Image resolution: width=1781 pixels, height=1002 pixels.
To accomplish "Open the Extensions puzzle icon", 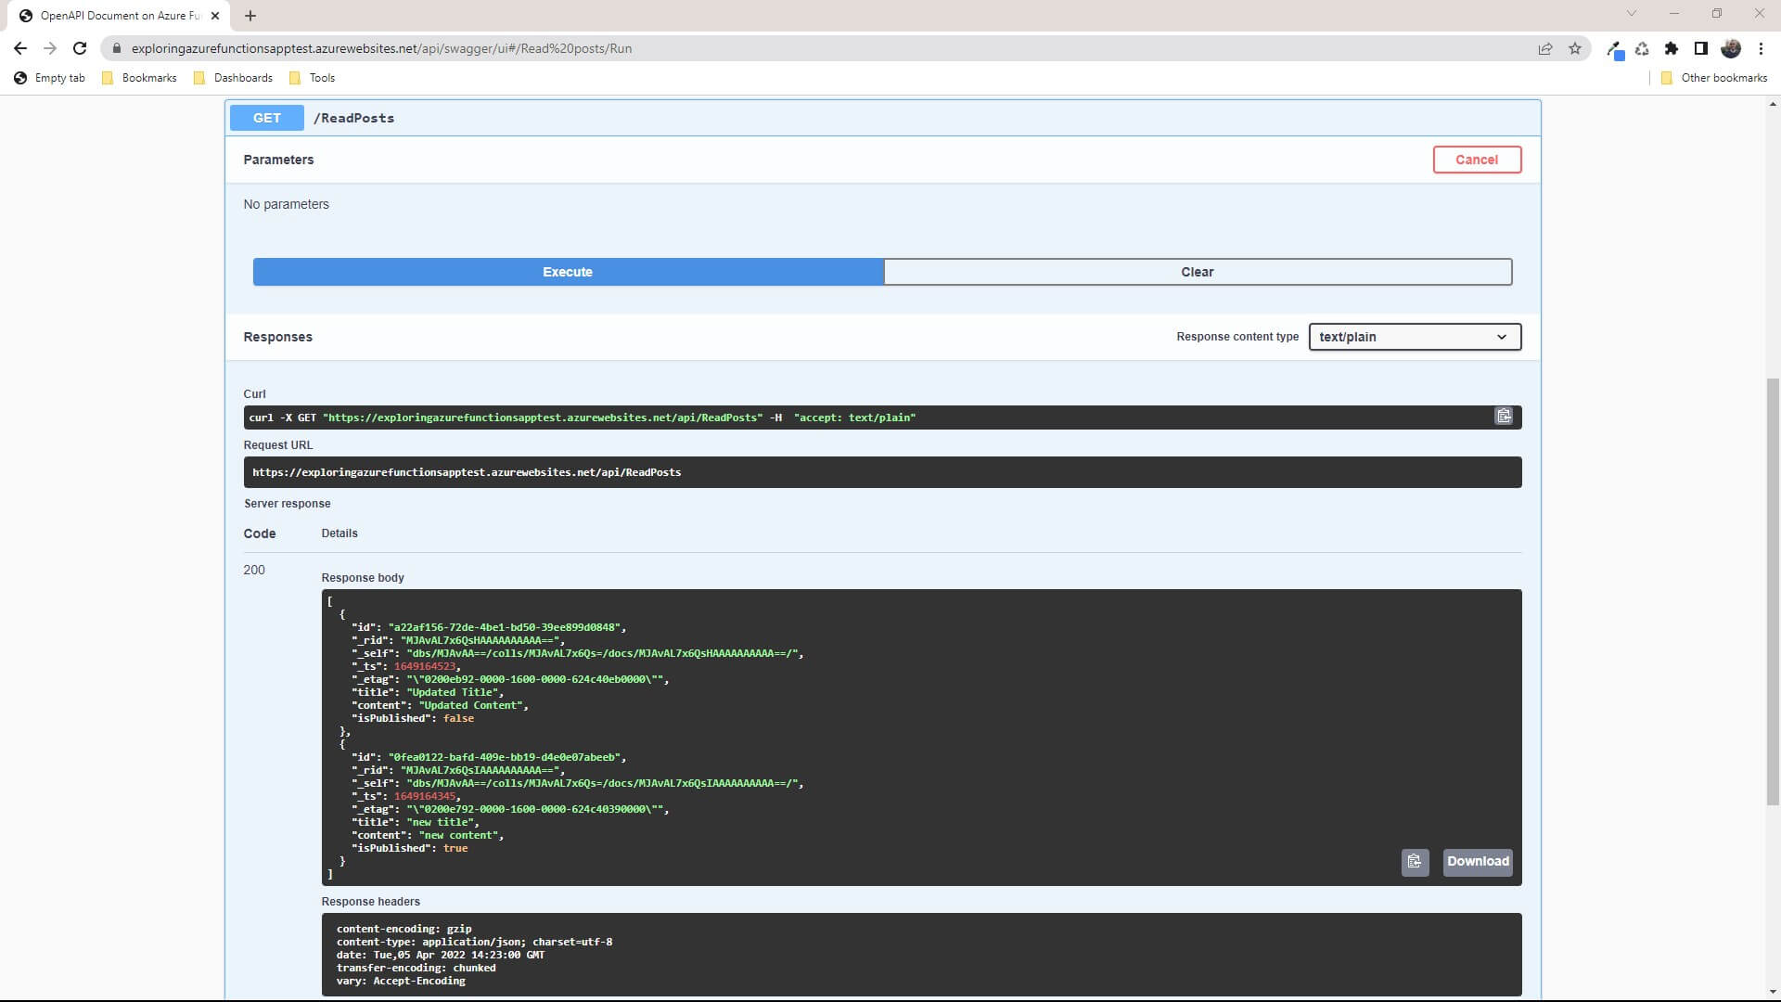I will click(x=1672, y=48).
